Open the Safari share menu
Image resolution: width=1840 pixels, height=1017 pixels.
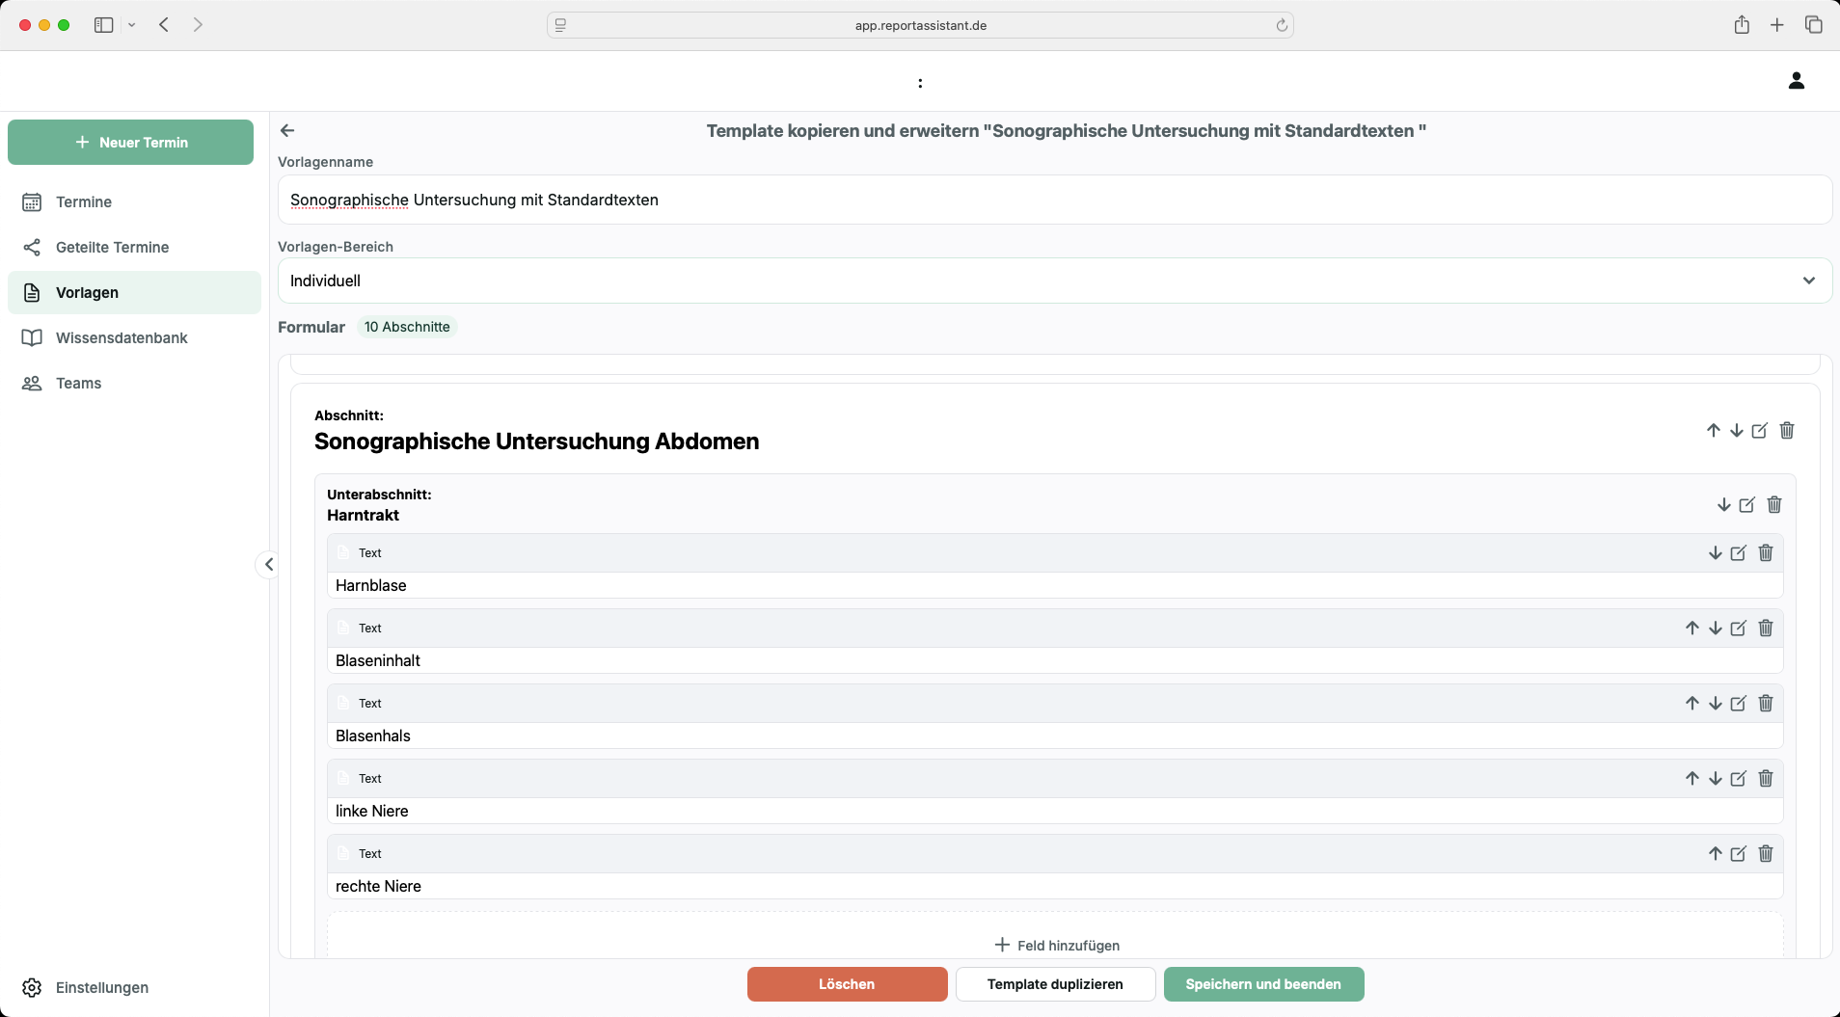pyautogui.click(x=1742, y=25)
